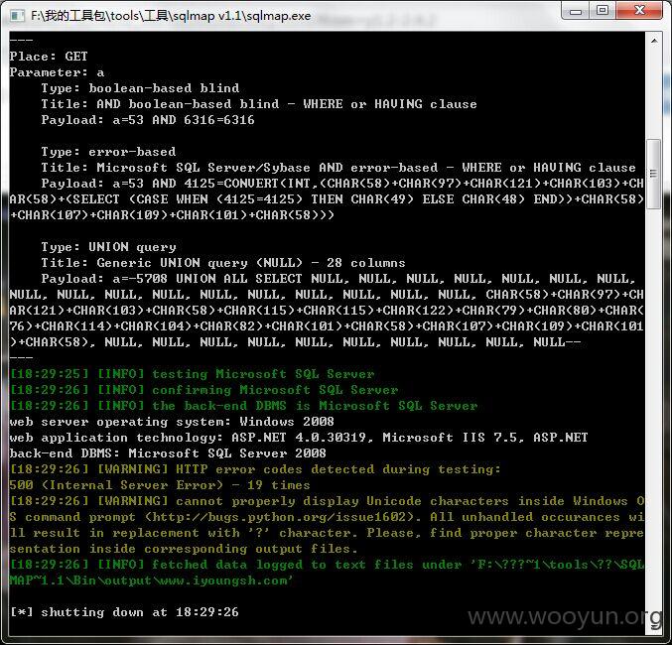Viewport: 672px width, 645px height.
Task: Click 'back-end DBMS: Microsoft SQL Server 2008' line
Action: (x=168, y=453)
